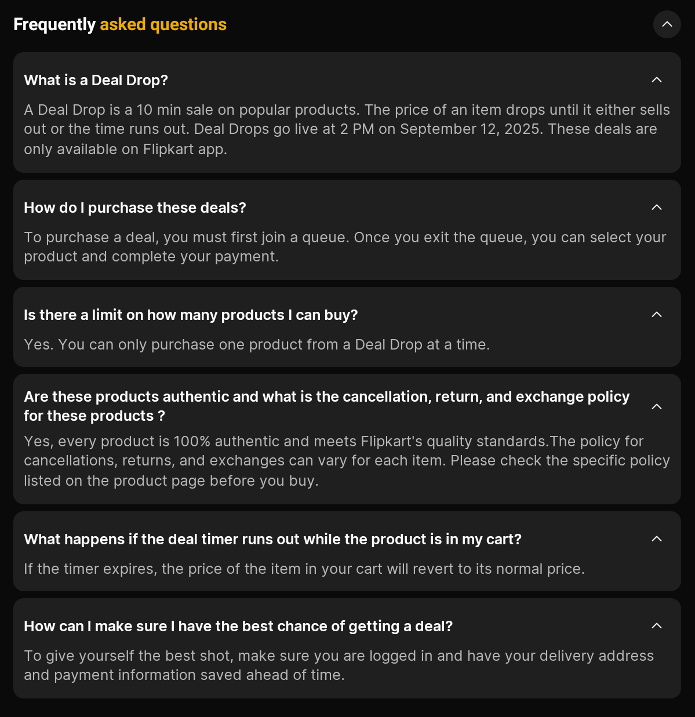Collapse the 'What is a Deal Drop?' chevron
This screenshot has height=717, width=695.
point(656,80)
